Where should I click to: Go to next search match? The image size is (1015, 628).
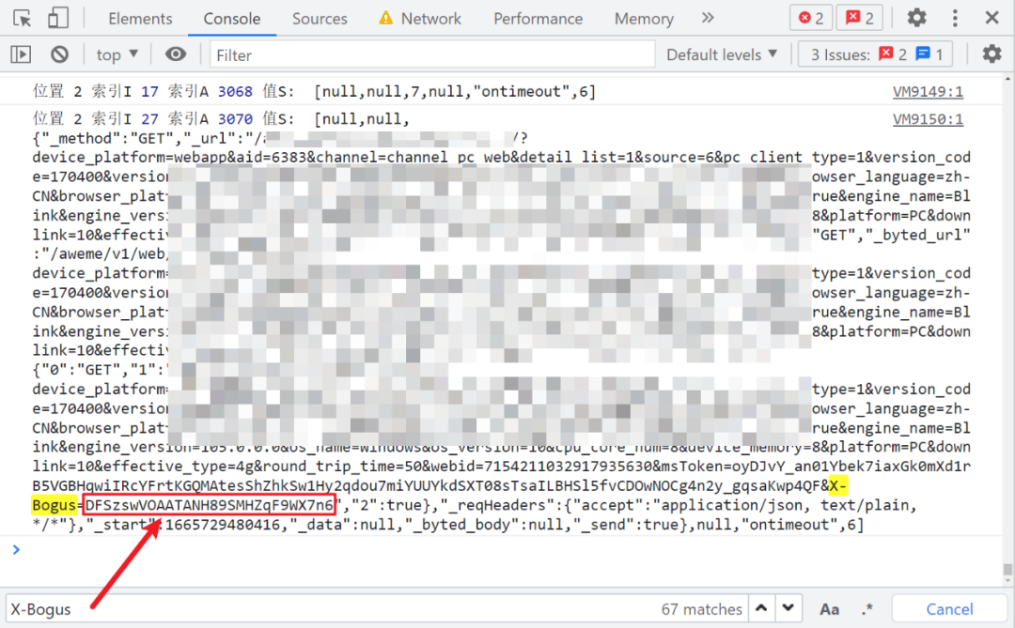pyautogui.click(x=788, y=608)
